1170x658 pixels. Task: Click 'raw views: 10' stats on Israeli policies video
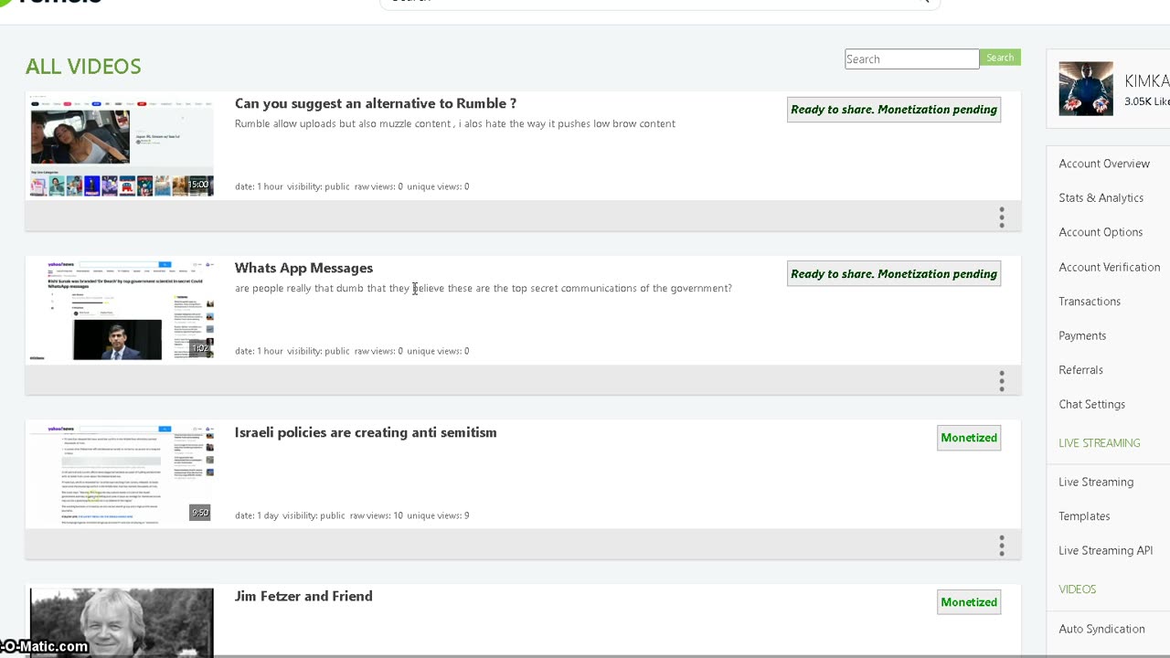click(377, 515)
